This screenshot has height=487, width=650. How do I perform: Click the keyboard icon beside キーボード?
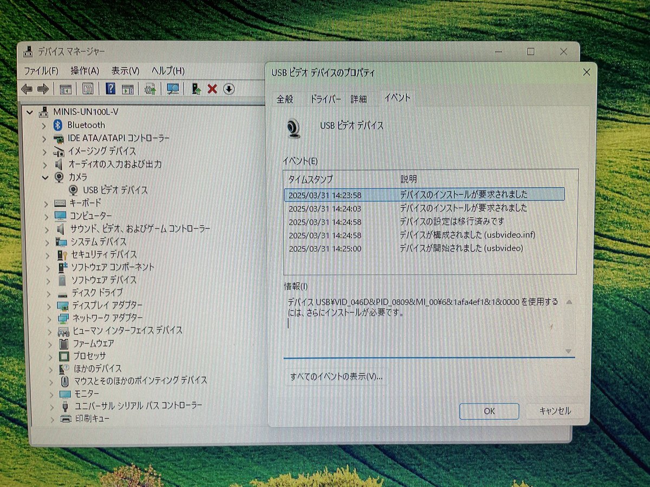pyautogui.click(x=60, y=203)
